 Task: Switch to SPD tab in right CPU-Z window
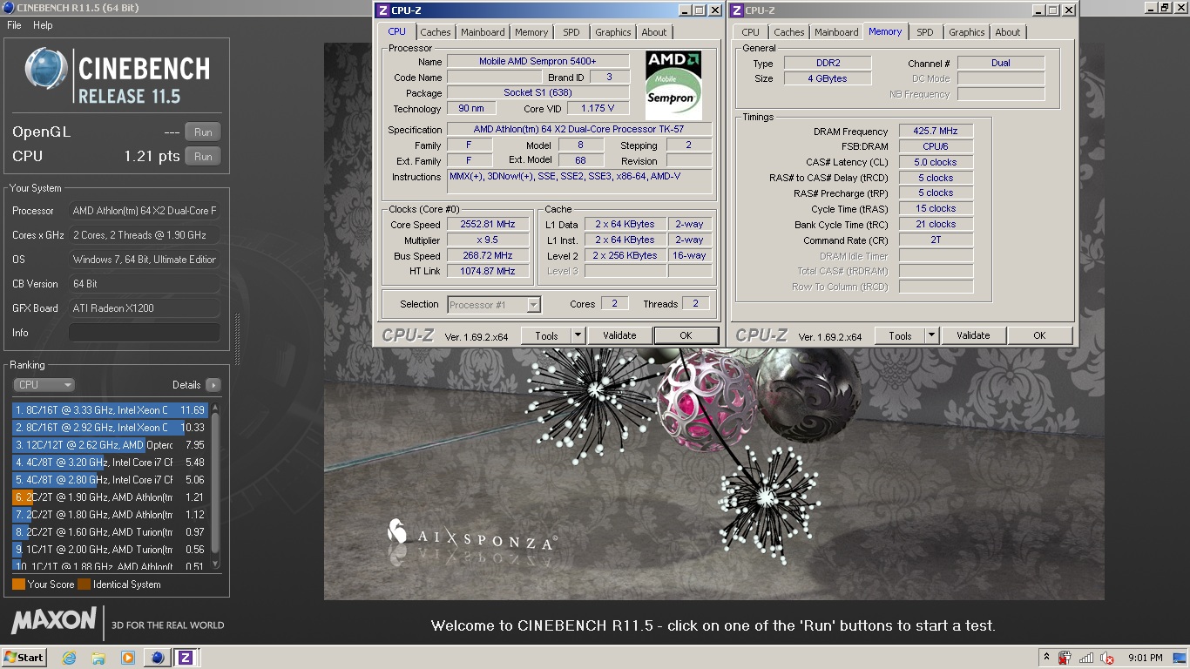[x=925, y=32]
